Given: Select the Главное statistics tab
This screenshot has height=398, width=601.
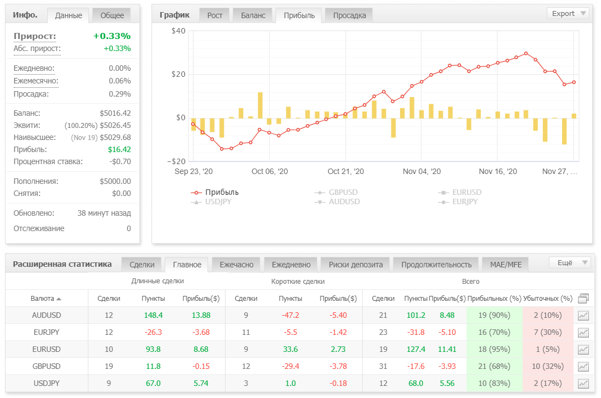Looking at the screenshot, I should (x=187, y=265).
